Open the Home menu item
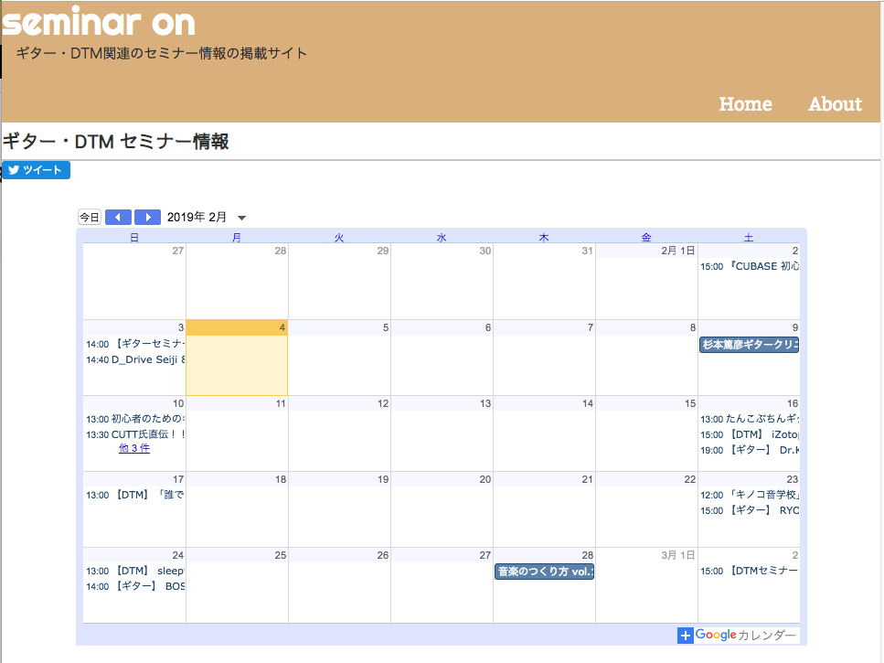The width and height of the screenshot is (884, 663). point(745,104)
